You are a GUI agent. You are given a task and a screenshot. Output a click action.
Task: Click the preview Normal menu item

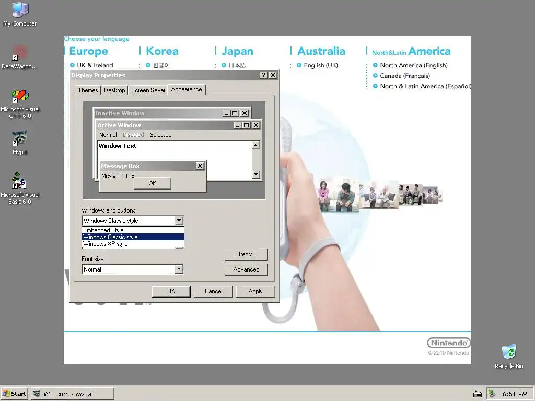click(108, 135)
